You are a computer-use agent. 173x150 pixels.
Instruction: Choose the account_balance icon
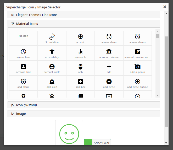[x=109, y=53]
